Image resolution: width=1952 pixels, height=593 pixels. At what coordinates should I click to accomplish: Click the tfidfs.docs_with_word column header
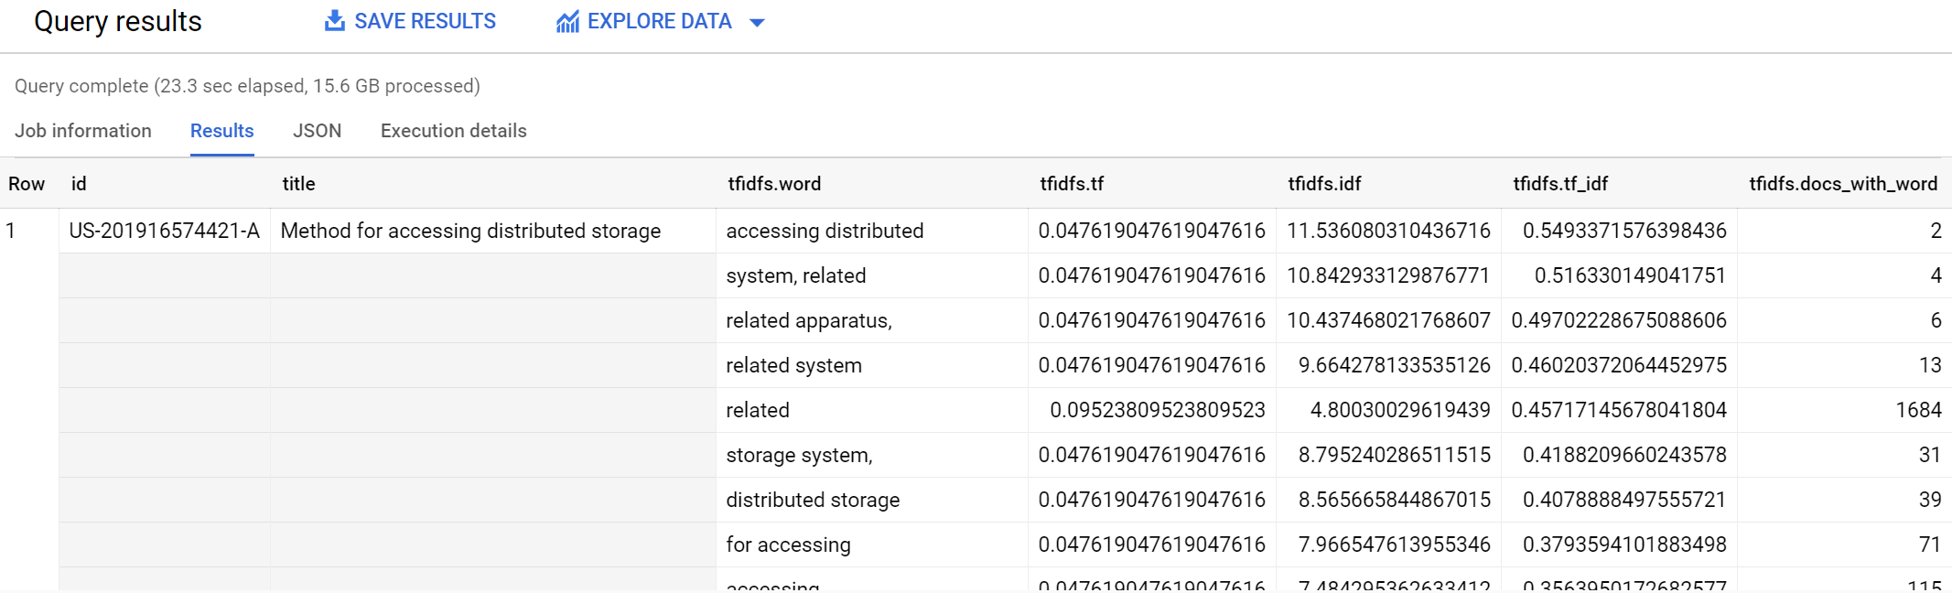tap(1842, 184)
